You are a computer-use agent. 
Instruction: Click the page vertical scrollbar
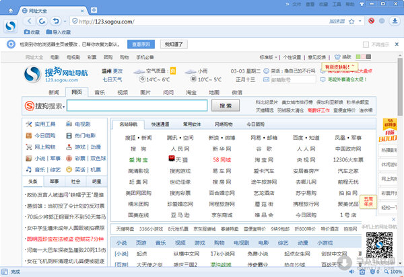[x=400, y=87]
